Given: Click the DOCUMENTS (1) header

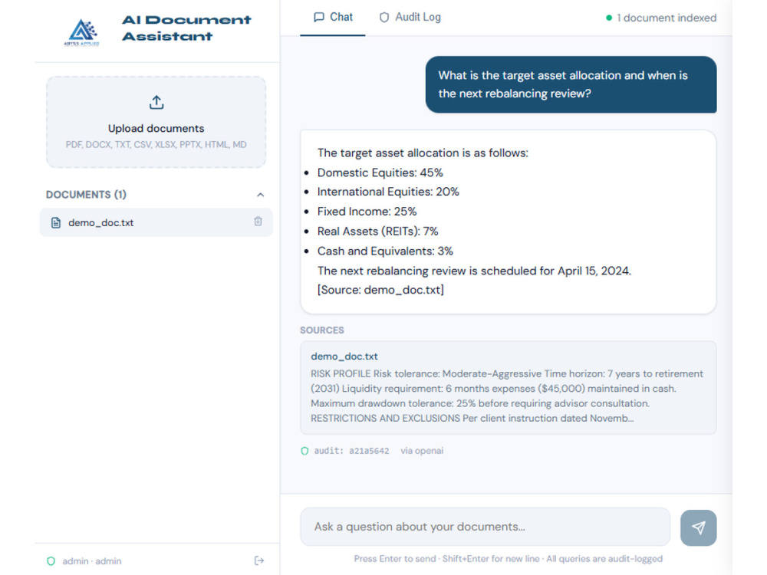Looking at the screenshot, I should [86, 195].
